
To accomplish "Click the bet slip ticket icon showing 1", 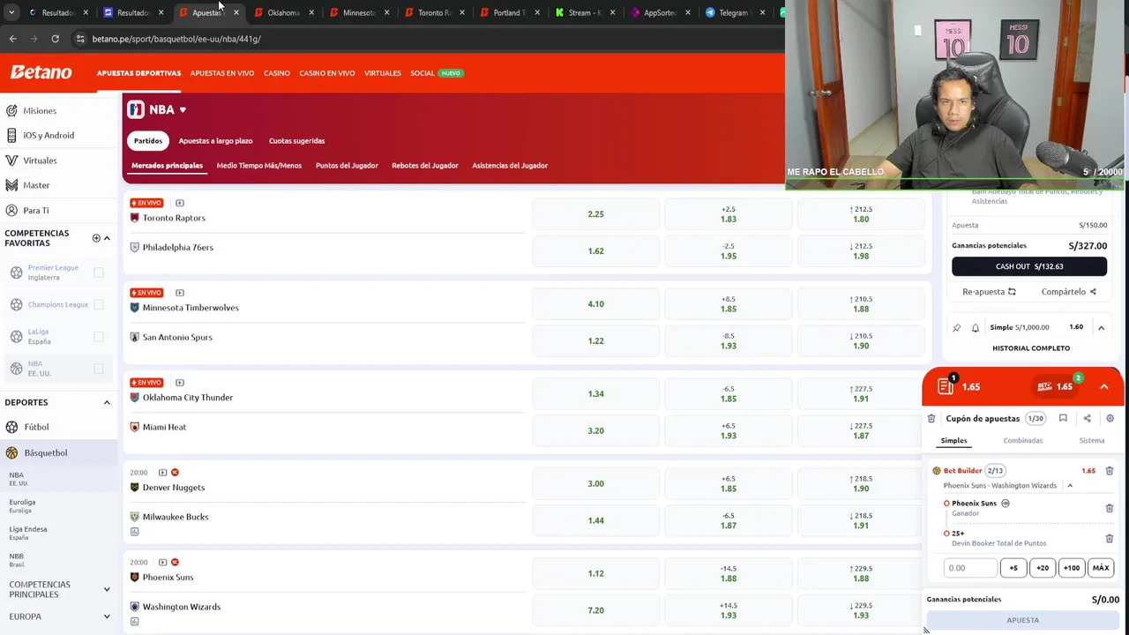I will pyautogui.click(x=946, y=386).
